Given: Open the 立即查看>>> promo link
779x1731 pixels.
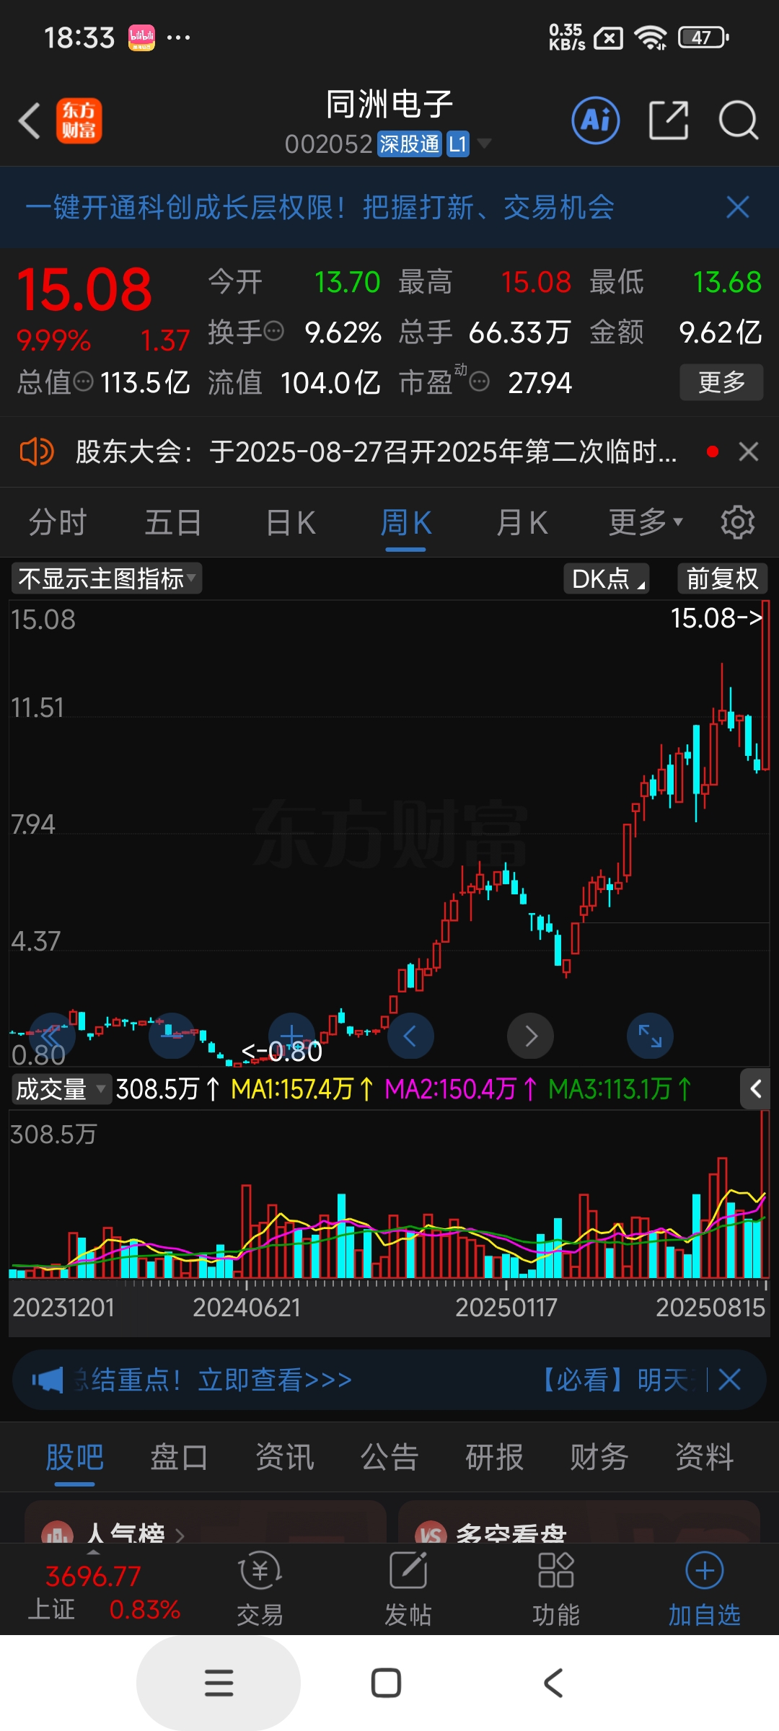Looking at the screenshot, I should coord(275,1380).
